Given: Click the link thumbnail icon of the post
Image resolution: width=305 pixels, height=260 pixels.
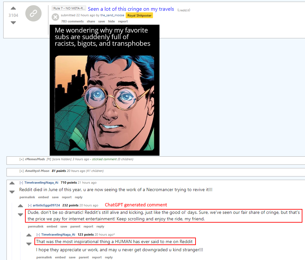Looking at the screenshot, I should tap(33, 13).
